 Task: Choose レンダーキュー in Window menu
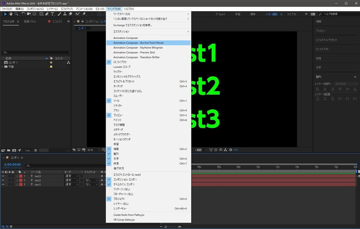[148, 209]
